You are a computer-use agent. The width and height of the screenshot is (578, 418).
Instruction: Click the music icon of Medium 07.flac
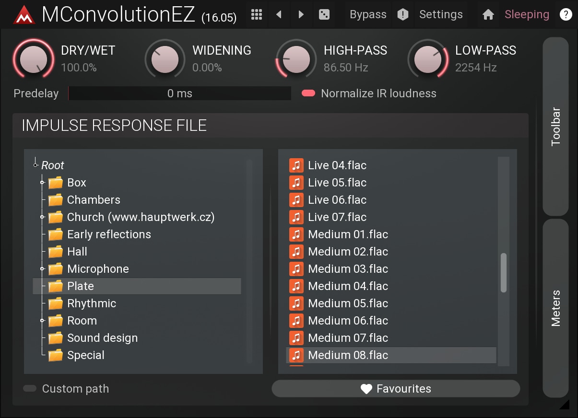coord(296,338)
